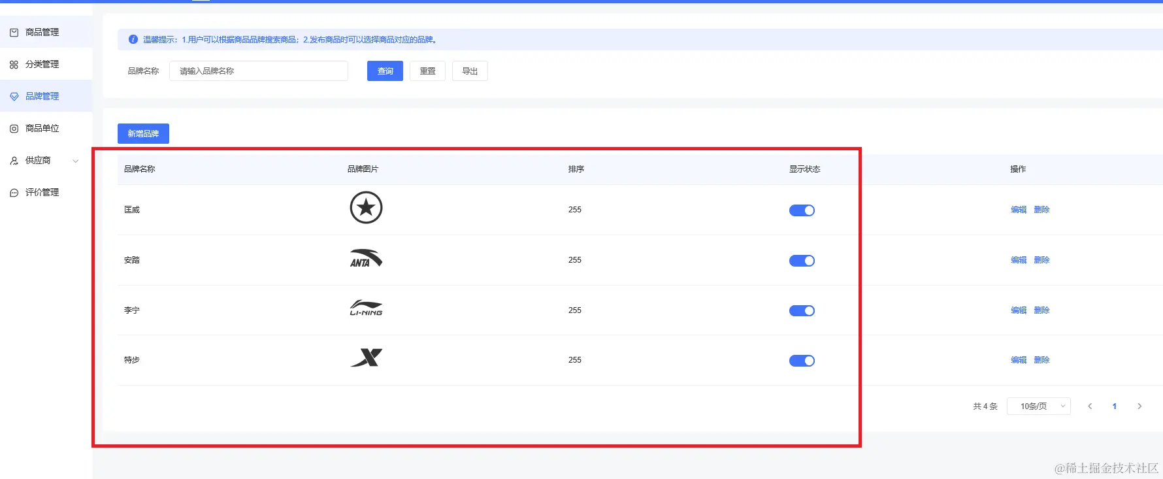Open 评价管理 menu item
Screen dimensions: 1163x479
point(46,192)
